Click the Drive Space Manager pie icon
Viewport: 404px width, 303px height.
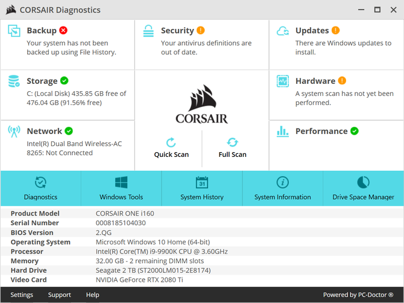[363, 182]
